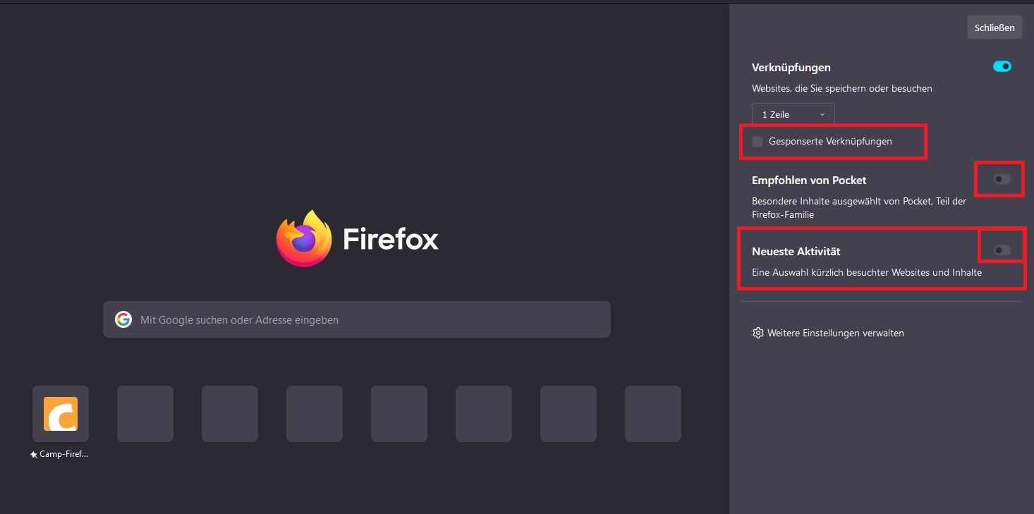Click the empty tile right of Camp-Firefox
Screen dimensions: 1034x514
click(x=145, y=414)
